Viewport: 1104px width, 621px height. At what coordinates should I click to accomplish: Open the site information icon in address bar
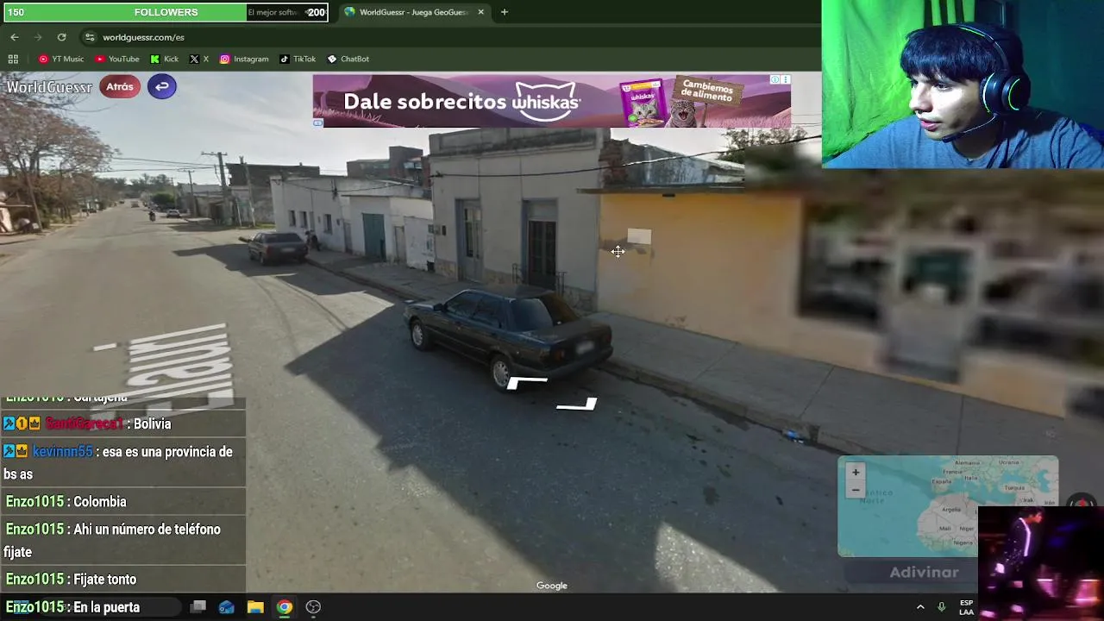tap(90, 37)
